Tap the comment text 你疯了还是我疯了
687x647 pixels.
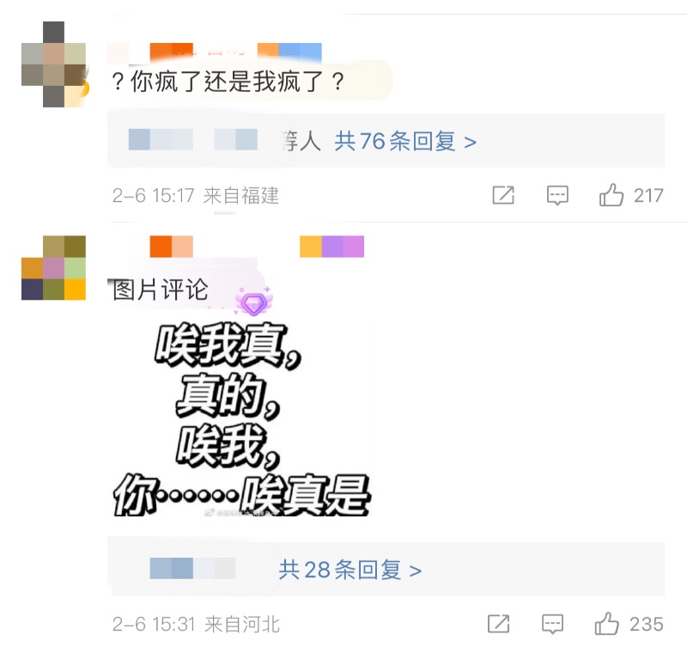coord(228,82)
